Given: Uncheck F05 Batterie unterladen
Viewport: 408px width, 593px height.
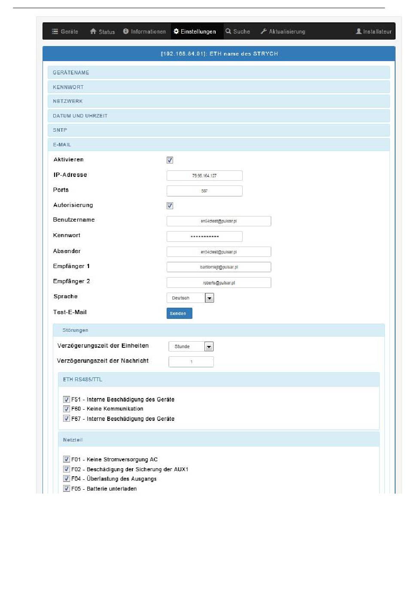Looking at the screenshot, I should (67, 488).
